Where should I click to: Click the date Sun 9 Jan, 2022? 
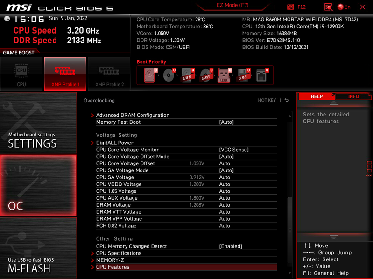pos(68,18)
